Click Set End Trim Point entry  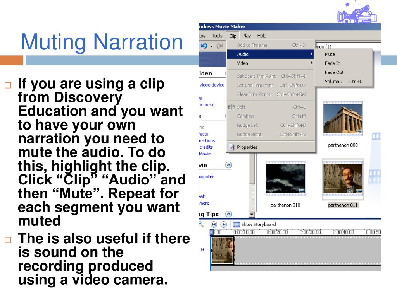click(x=270, y=85)
